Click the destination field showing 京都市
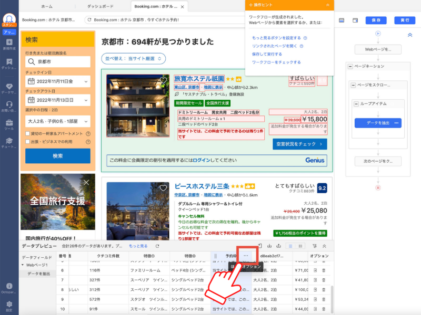Viewport: 421px width, 315px height. coord(58,61)
